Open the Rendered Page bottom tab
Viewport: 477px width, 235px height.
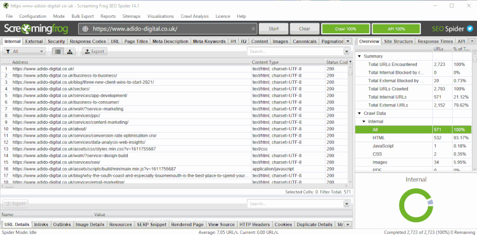point(187,224)
